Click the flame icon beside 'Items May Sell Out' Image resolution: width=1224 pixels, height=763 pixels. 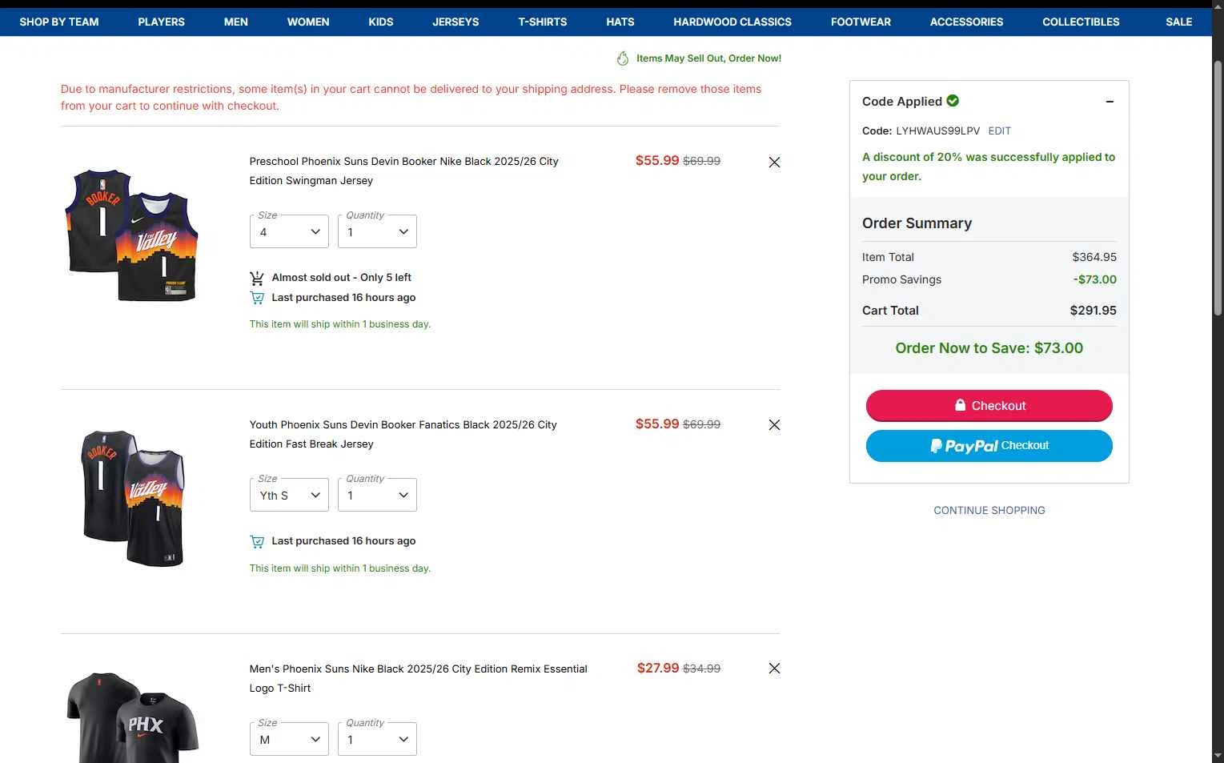(x=623, y=58)
